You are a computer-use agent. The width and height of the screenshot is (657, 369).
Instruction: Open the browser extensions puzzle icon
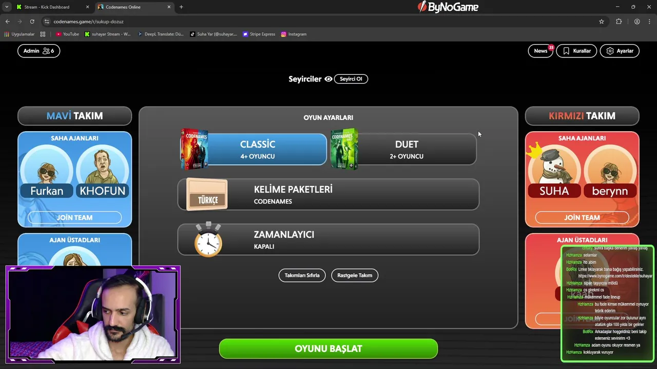coord(619,22)
